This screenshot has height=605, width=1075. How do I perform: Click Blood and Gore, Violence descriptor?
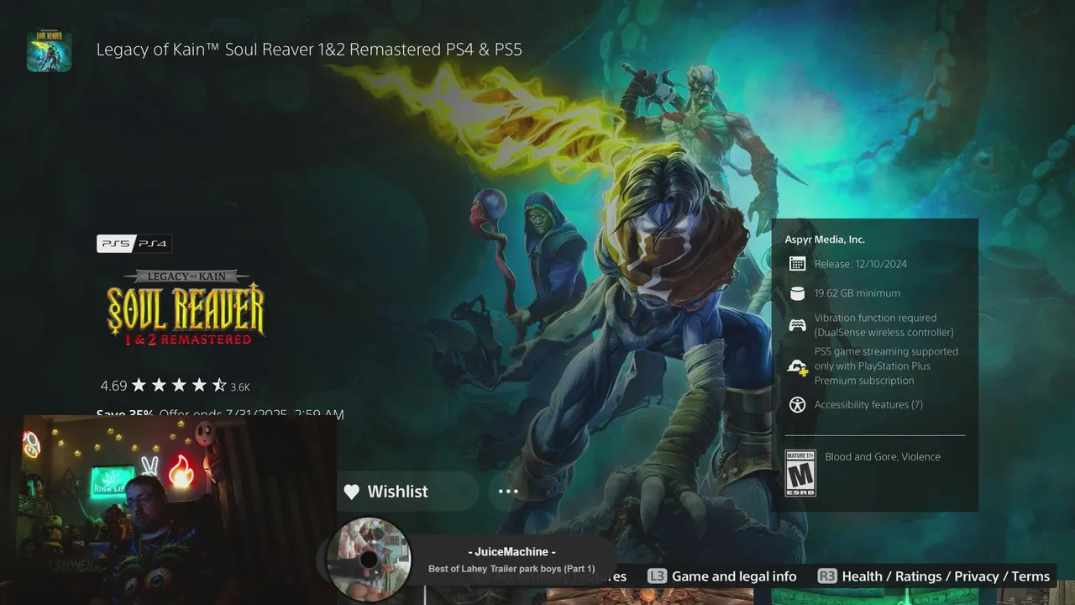pyautogui.click(x=883, y=457)
